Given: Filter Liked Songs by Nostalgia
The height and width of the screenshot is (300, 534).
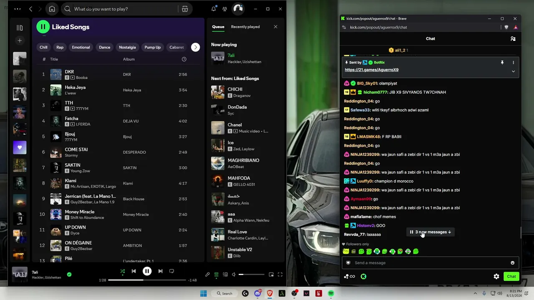Looking at the screenshot, I should pyautogui.click(x=127, y=47).
